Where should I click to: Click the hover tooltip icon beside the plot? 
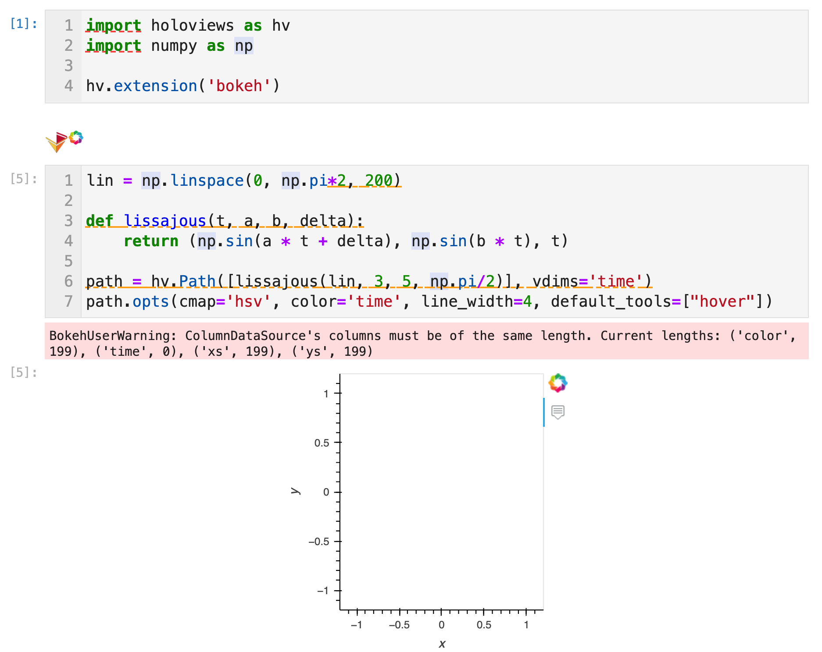click(558, 412)
